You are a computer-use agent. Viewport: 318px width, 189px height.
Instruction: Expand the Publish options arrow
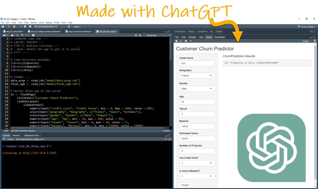click(311, 41)
